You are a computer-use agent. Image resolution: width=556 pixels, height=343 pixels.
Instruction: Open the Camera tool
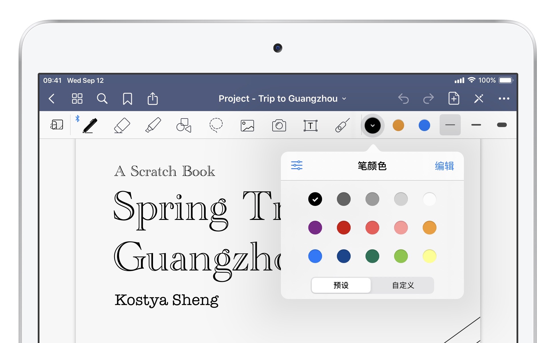pos(279,125)
